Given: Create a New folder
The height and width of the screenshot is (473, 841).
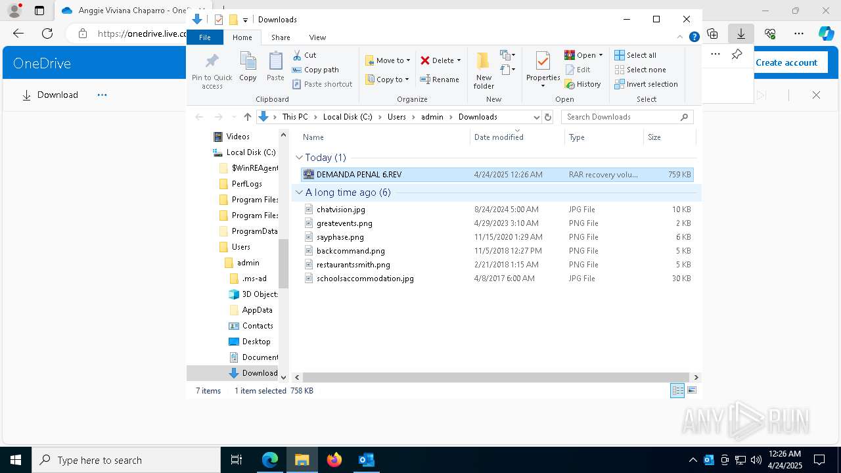Looking at the screenshot, I should pyautogui.click(x=484, y=70).
